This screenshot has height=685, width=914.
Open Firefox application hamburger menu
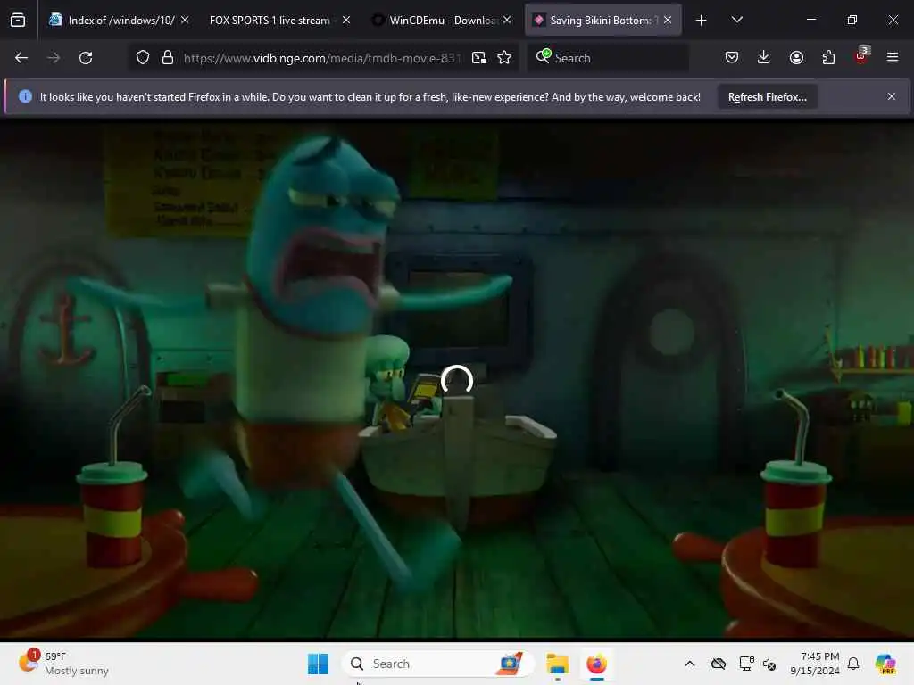coord(893,57)
